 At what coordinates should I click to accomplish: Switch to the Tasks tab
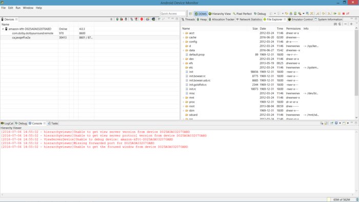coord(53,124)
